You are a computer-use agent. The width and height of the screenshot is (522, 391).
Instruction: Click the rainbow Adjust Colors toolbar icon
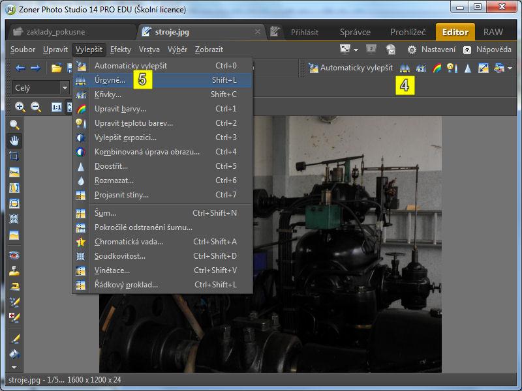[x=437, y=68]
